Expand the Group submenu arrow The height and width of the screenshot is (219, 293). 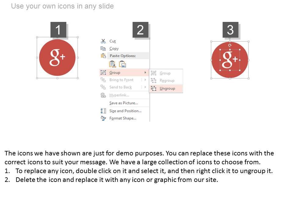tap(145, 72)
